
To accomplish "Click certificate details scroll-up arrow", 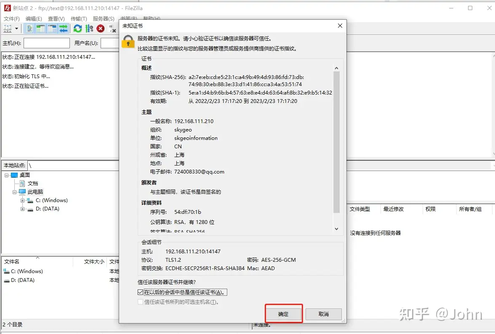I will point(337,68).
